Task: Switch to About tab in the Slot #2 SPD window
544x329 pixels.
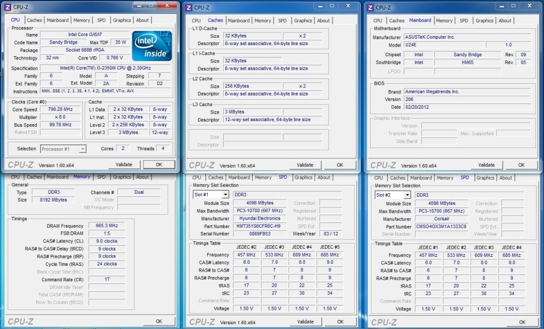Action: pos(506,177)
